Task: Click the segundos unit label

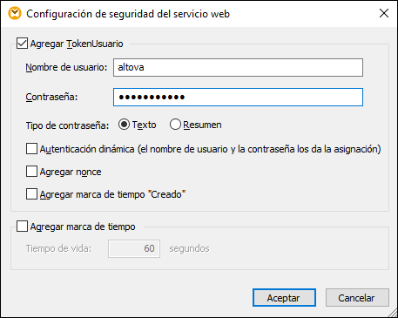Action: tap(189, 248)
